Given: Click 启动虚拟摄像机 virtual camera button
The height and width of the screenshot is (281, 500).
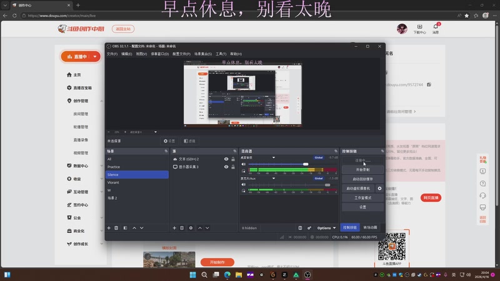Looking at the screenshot, I should (358, 189).
